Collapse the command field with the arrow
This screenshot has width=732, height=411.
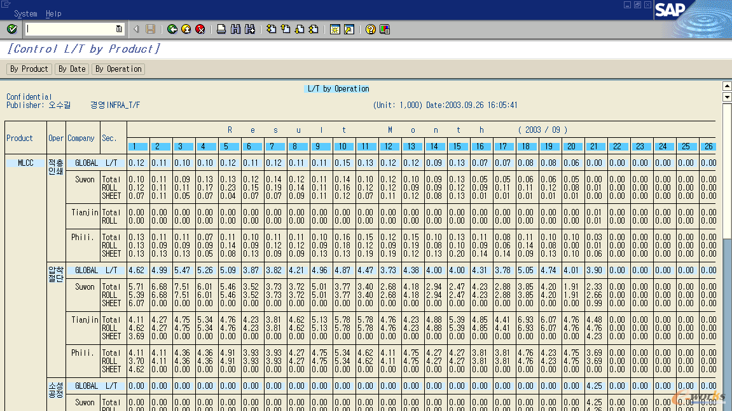136,29
